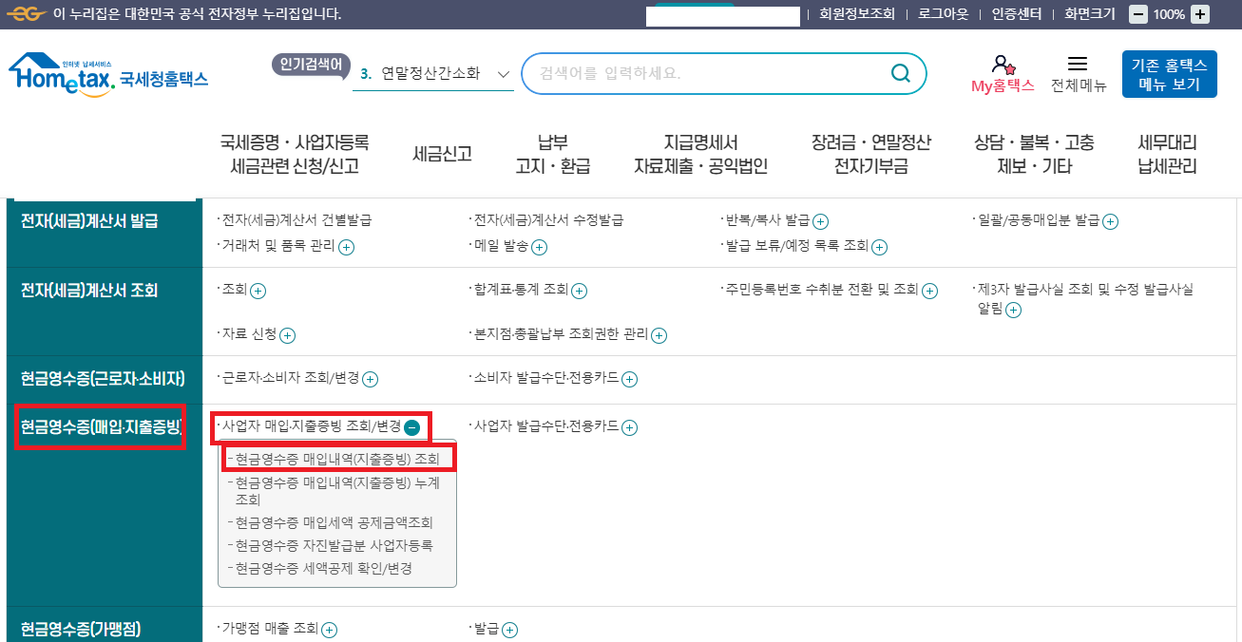The height and width of the screenshot is (642, 1242).
Task: Click the Hometax 국세청홈택스 logo
Action: pyautogui.click(x=105, y=73)
